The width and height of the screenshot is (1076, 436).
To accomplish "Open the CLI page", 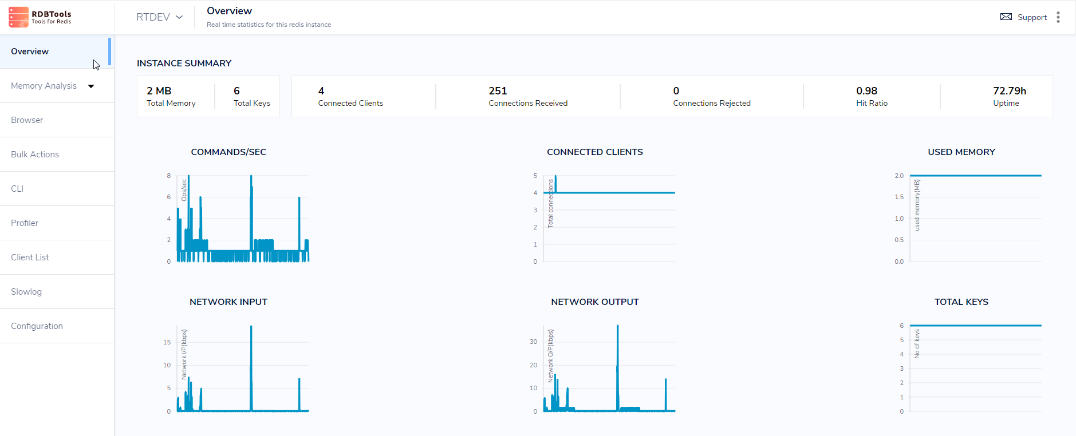I will coord(17,189).
